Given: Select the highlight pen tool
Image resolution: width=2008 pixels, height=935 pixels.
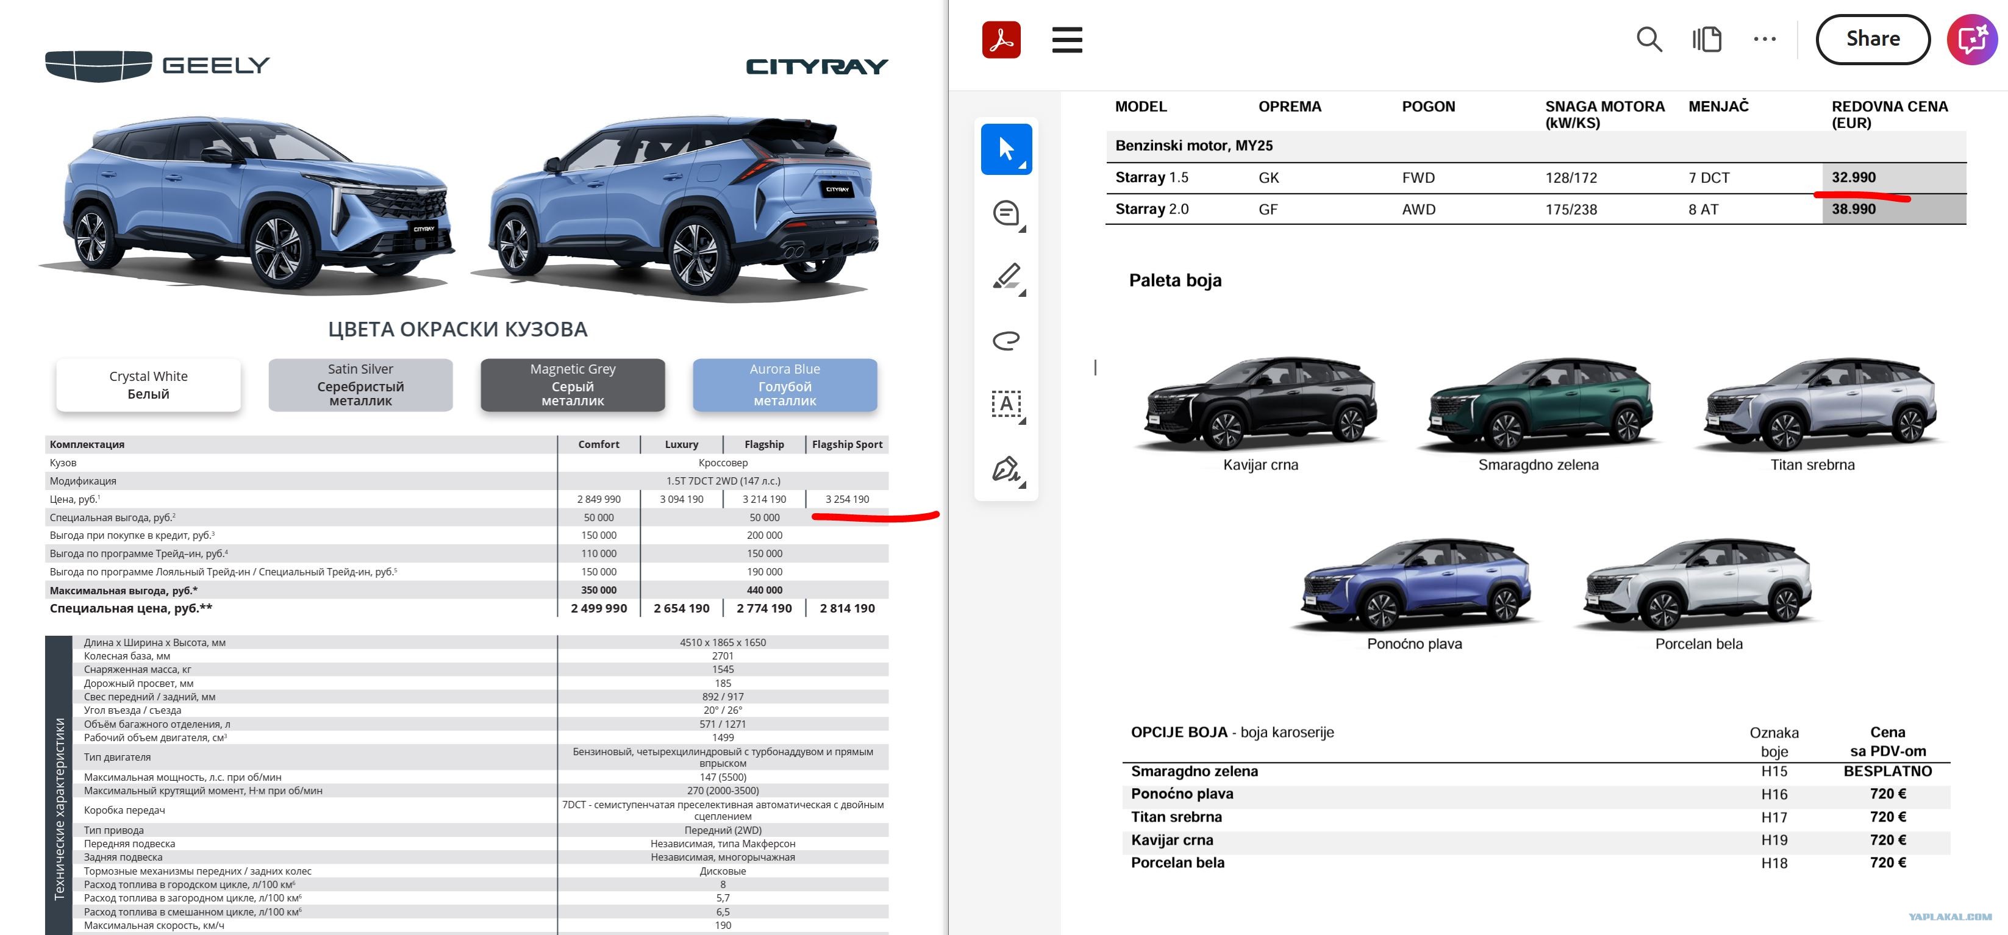Looking at the screenshot, I should pos(1006,277).
